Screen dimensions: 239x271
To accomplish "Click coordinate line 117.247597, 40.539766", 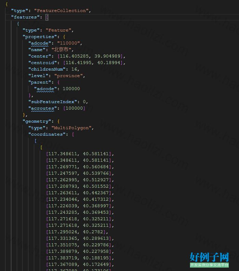I will pos(80,173).
